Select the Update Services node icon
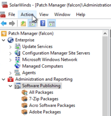This screenshot has width=111, height=116. click(x=17, y=47)
